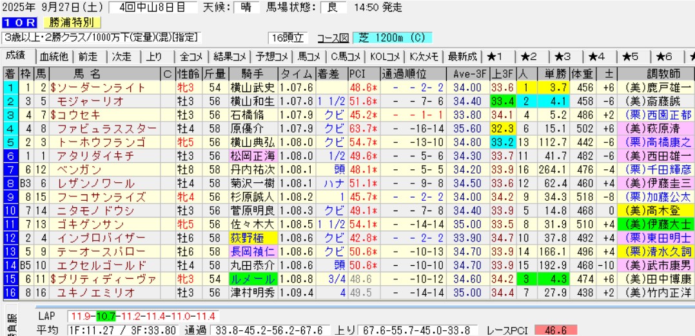Click the green-highlighted 33.4 上3F cell
This screenshot has width=695, height=336.
(502, 100)
